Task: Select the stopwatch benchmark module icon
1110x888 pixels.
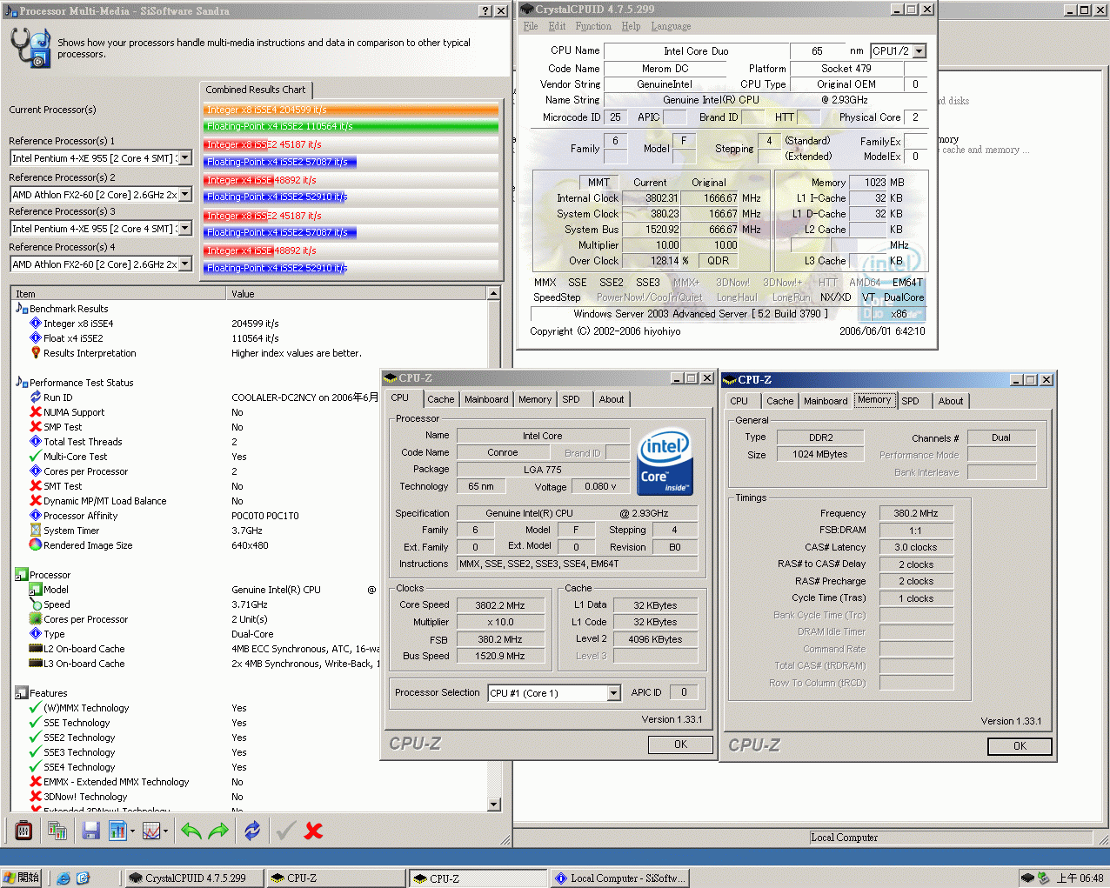Action: tap(23, 831)
